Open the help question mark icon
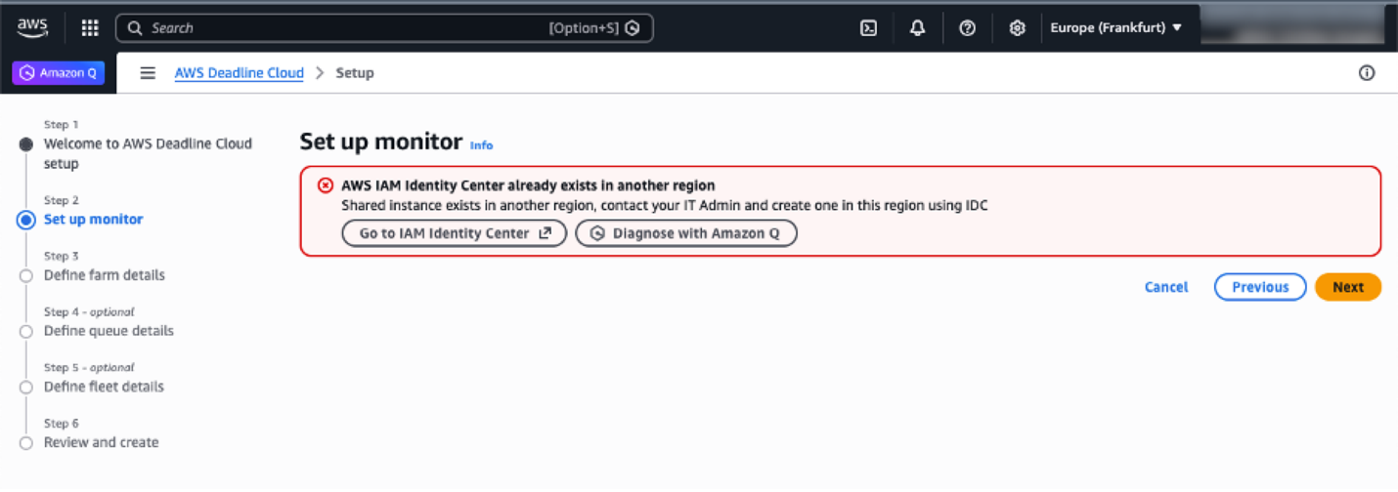Image resolution: width=1398 pixels, height=492 pixels. point(967,28)
